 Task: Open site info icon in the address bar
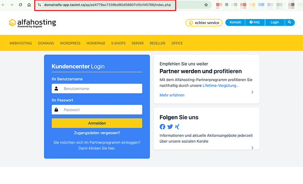[39, 5]
